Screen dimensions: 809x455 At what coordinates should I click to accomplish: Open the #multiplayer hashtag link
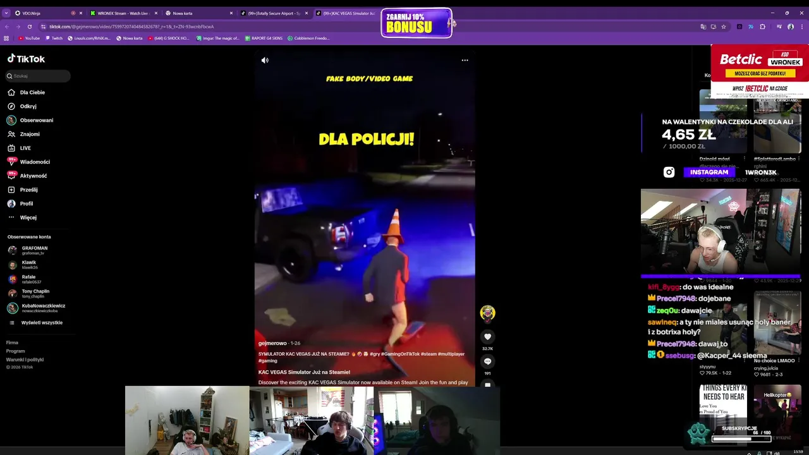pos(451,354)
